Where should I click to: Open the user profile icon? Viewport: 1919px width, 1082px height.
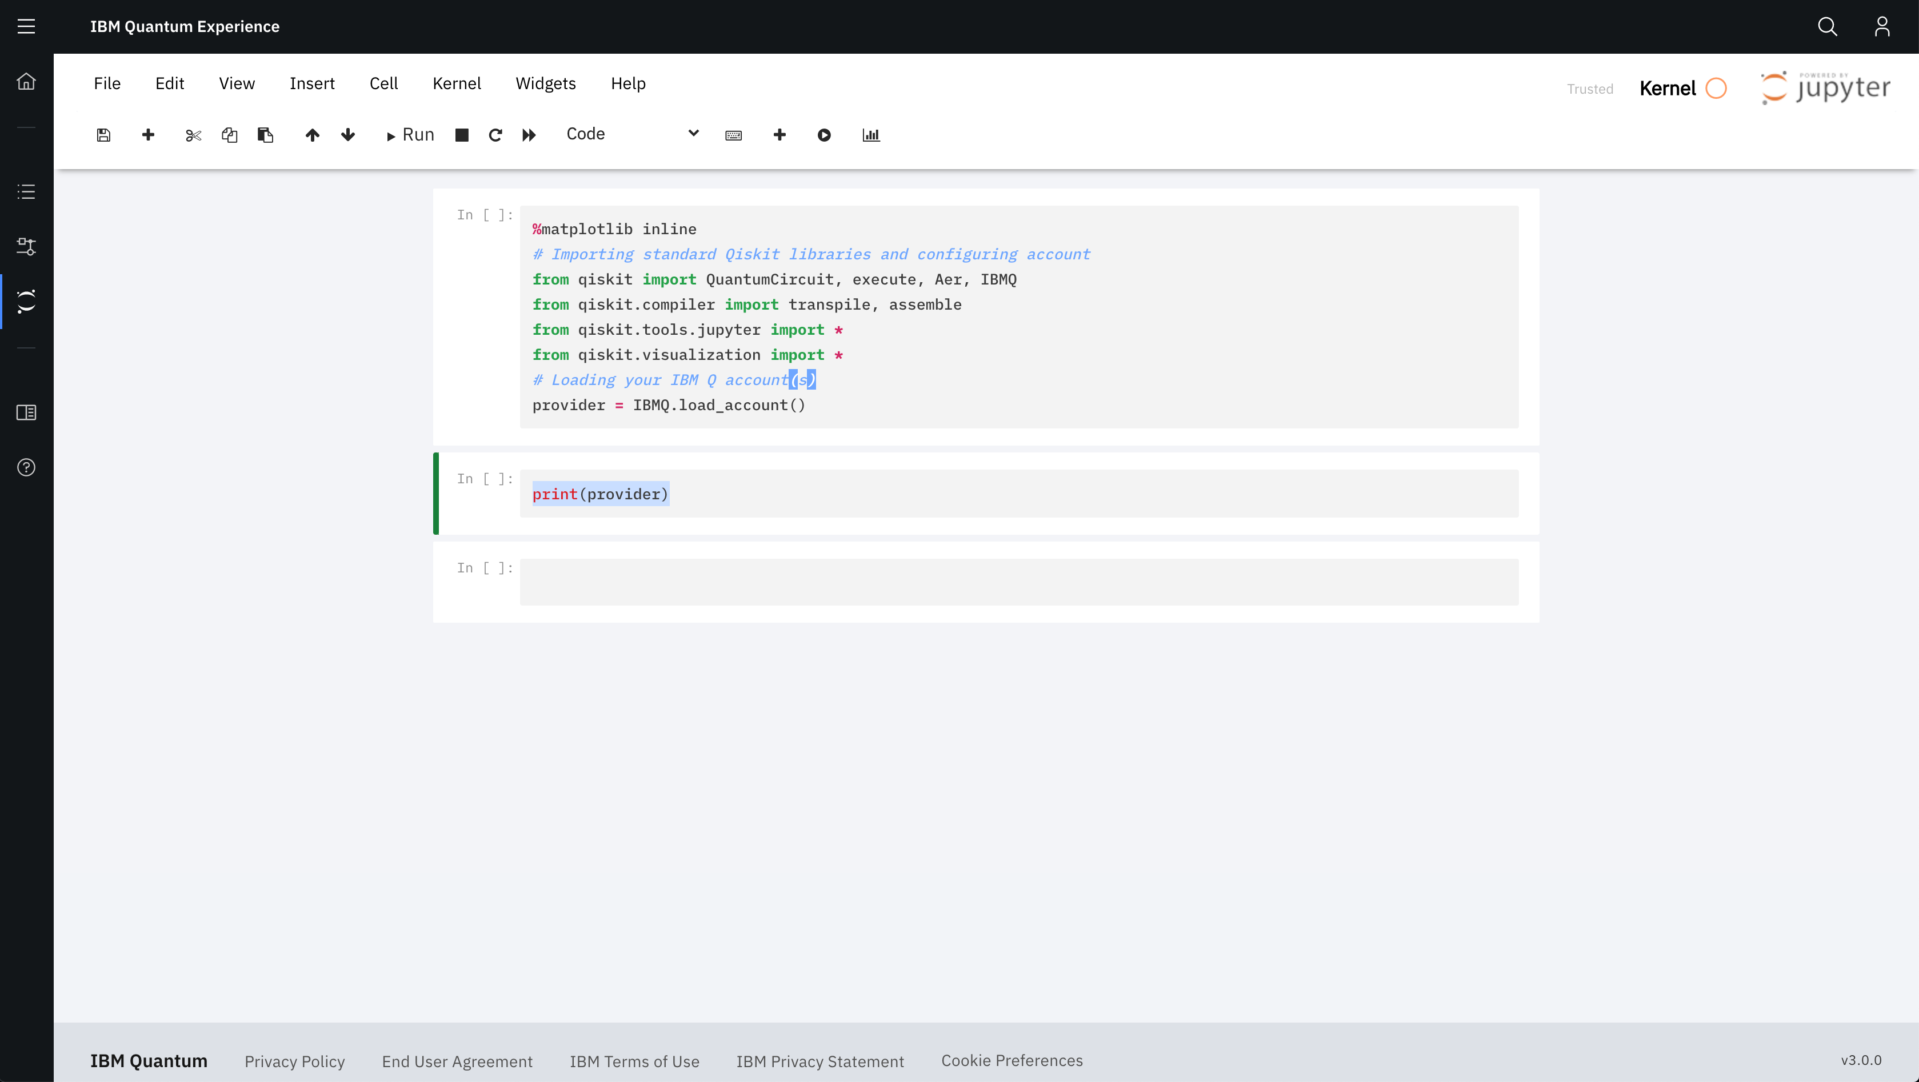(1882, 27)
